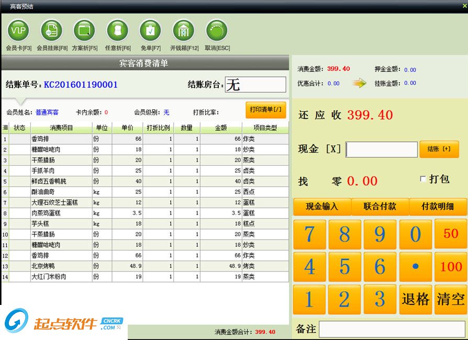Viewport: 468px width, 340px height.
Task: Click the 结账 [+] checkout button
Action: (x=439, y=149)
